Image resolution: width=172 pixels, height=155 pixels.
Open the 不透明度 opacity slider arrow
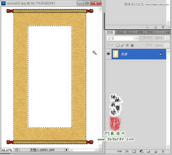tap(167, 38)
